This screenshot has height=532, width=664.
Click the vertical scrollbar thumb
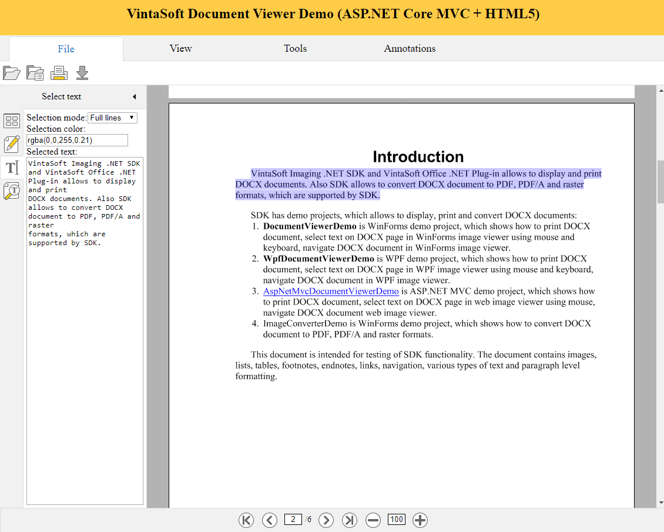(x=660, y=183)
